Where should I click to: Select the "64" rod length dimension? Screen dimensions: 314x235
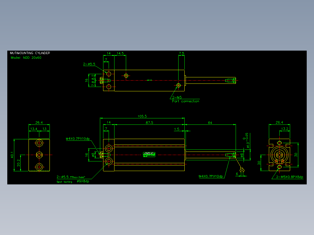click(210, 123)
